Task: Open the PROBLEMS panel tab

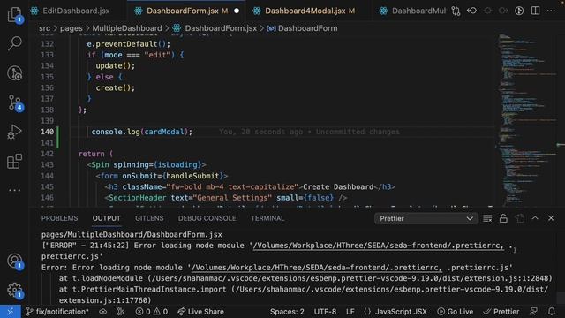Action: tap(59, 218)
